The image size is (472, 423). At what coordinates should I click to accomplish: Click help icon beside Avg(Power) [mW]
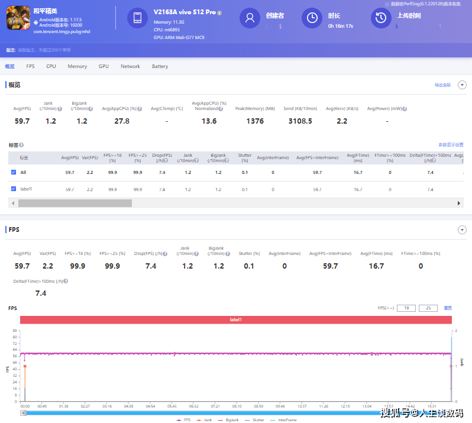[x=405, y=109]
